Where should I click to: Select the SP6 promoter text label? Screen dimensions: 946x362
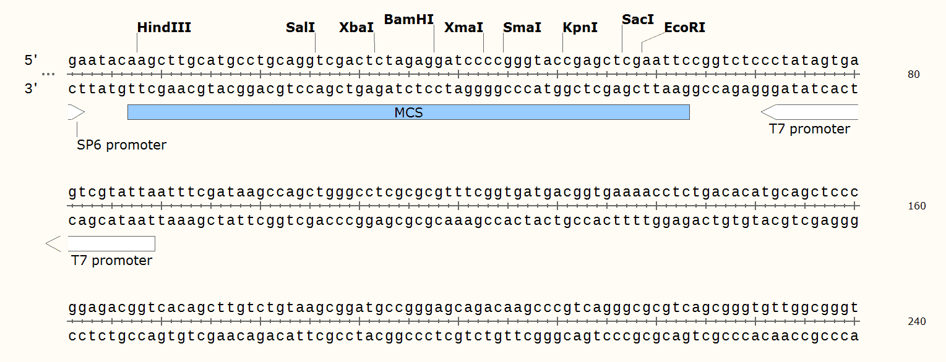tap(121, 145)
